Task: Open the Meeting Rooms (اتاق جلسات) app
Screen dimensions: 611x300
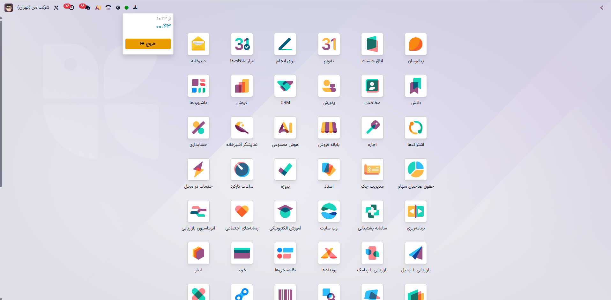Action: click(372, 44)
